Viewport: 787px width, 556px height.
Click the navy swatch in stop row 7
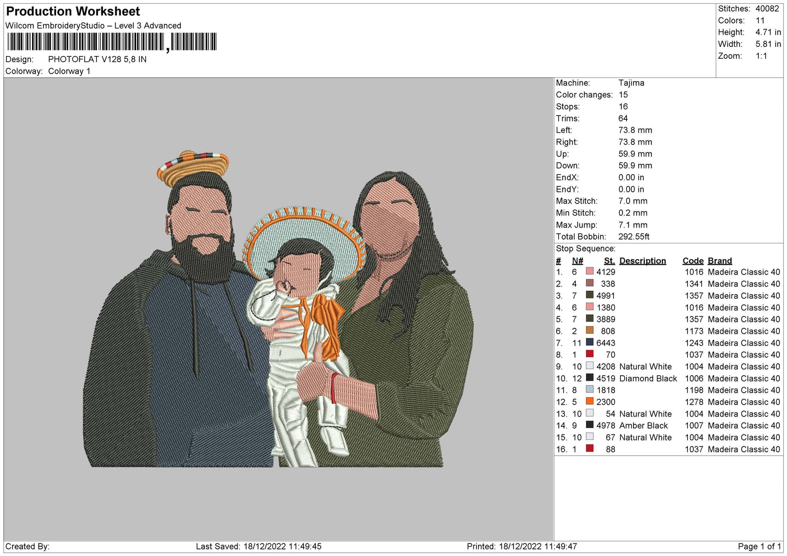tap(589, 343)
